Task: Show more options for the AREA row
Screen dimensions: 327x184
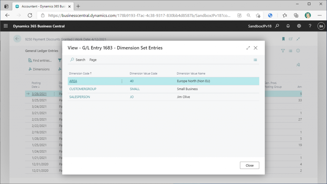Action: [122, 81]
